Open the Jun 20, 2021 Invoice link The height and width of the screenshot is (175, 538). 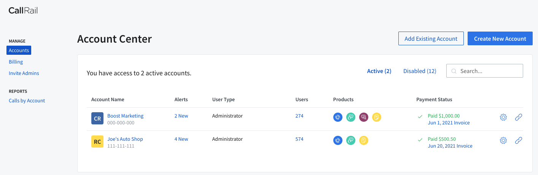[450, 146]
